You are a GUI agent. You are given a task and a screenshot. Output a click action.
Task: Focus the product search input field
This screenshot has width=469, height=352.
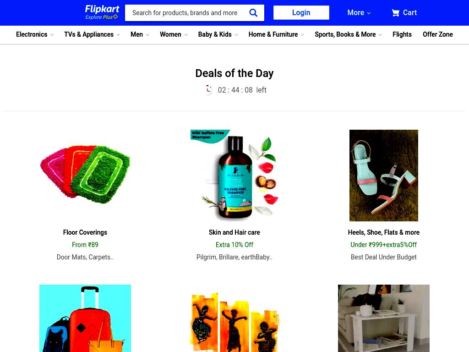coord(187,13)
